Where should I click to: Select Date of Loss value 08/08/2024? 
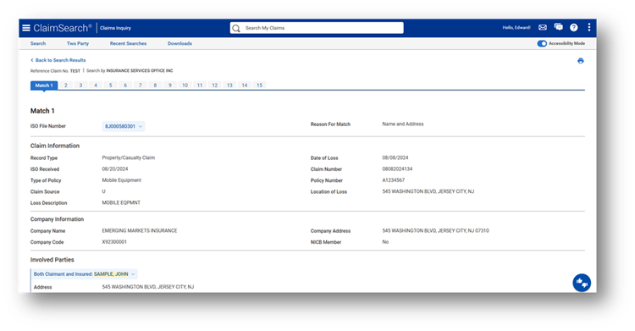(x=395, y=157)
